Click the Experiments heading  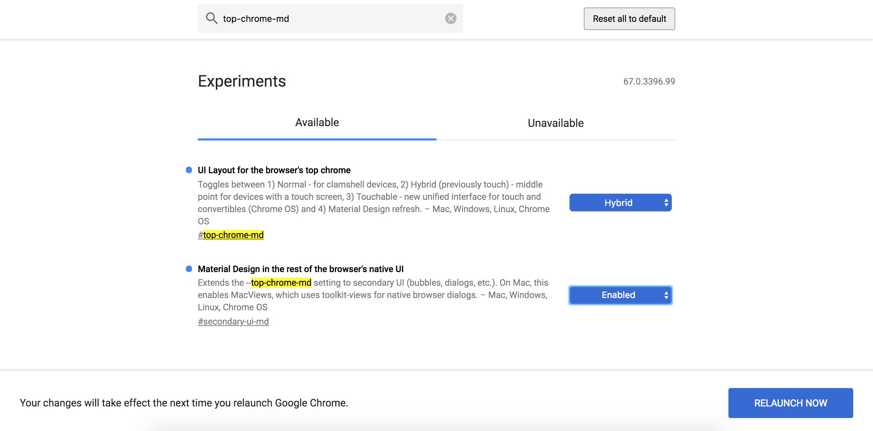(x=242, y=81)
